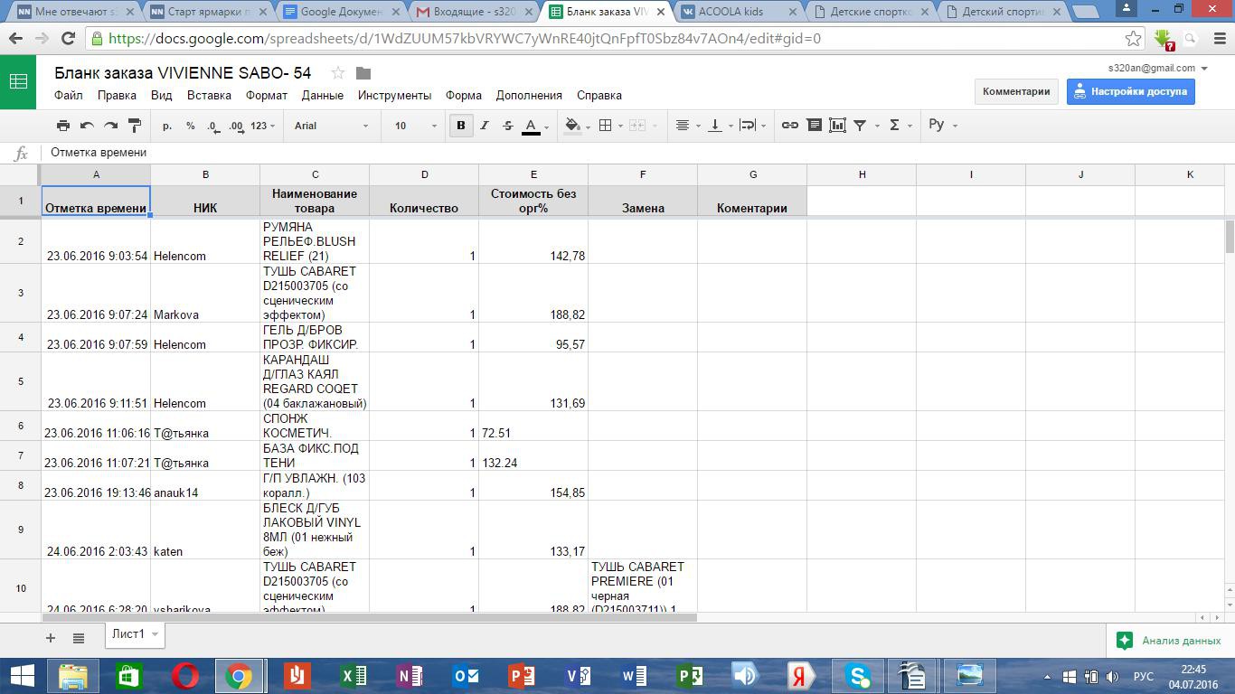1235x694 pixels.
Task: Click the Merge cells icon
Action: (637, 126)
